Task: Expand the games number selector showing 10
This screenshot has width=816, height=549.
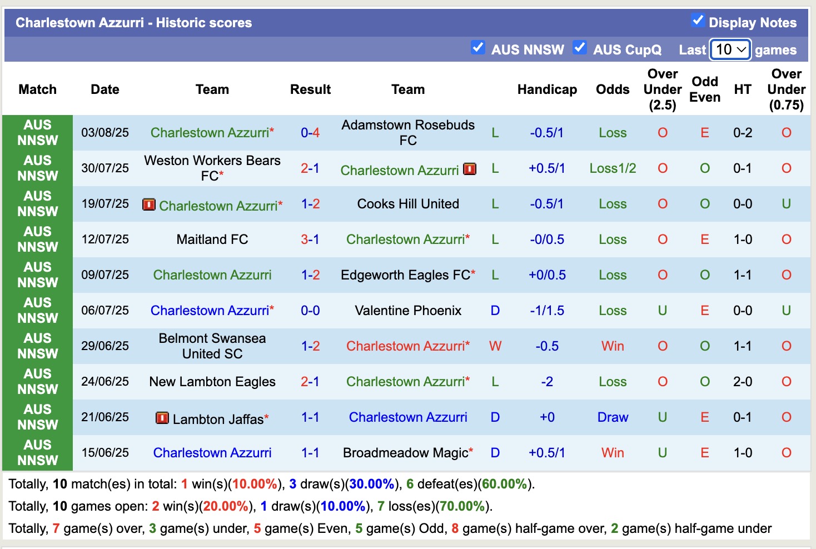Action: point(730,49)
